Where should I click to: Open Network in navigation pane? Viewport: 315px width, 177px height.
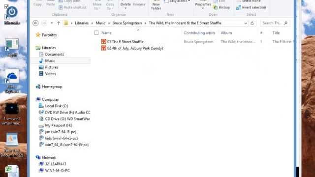[49, 157]
